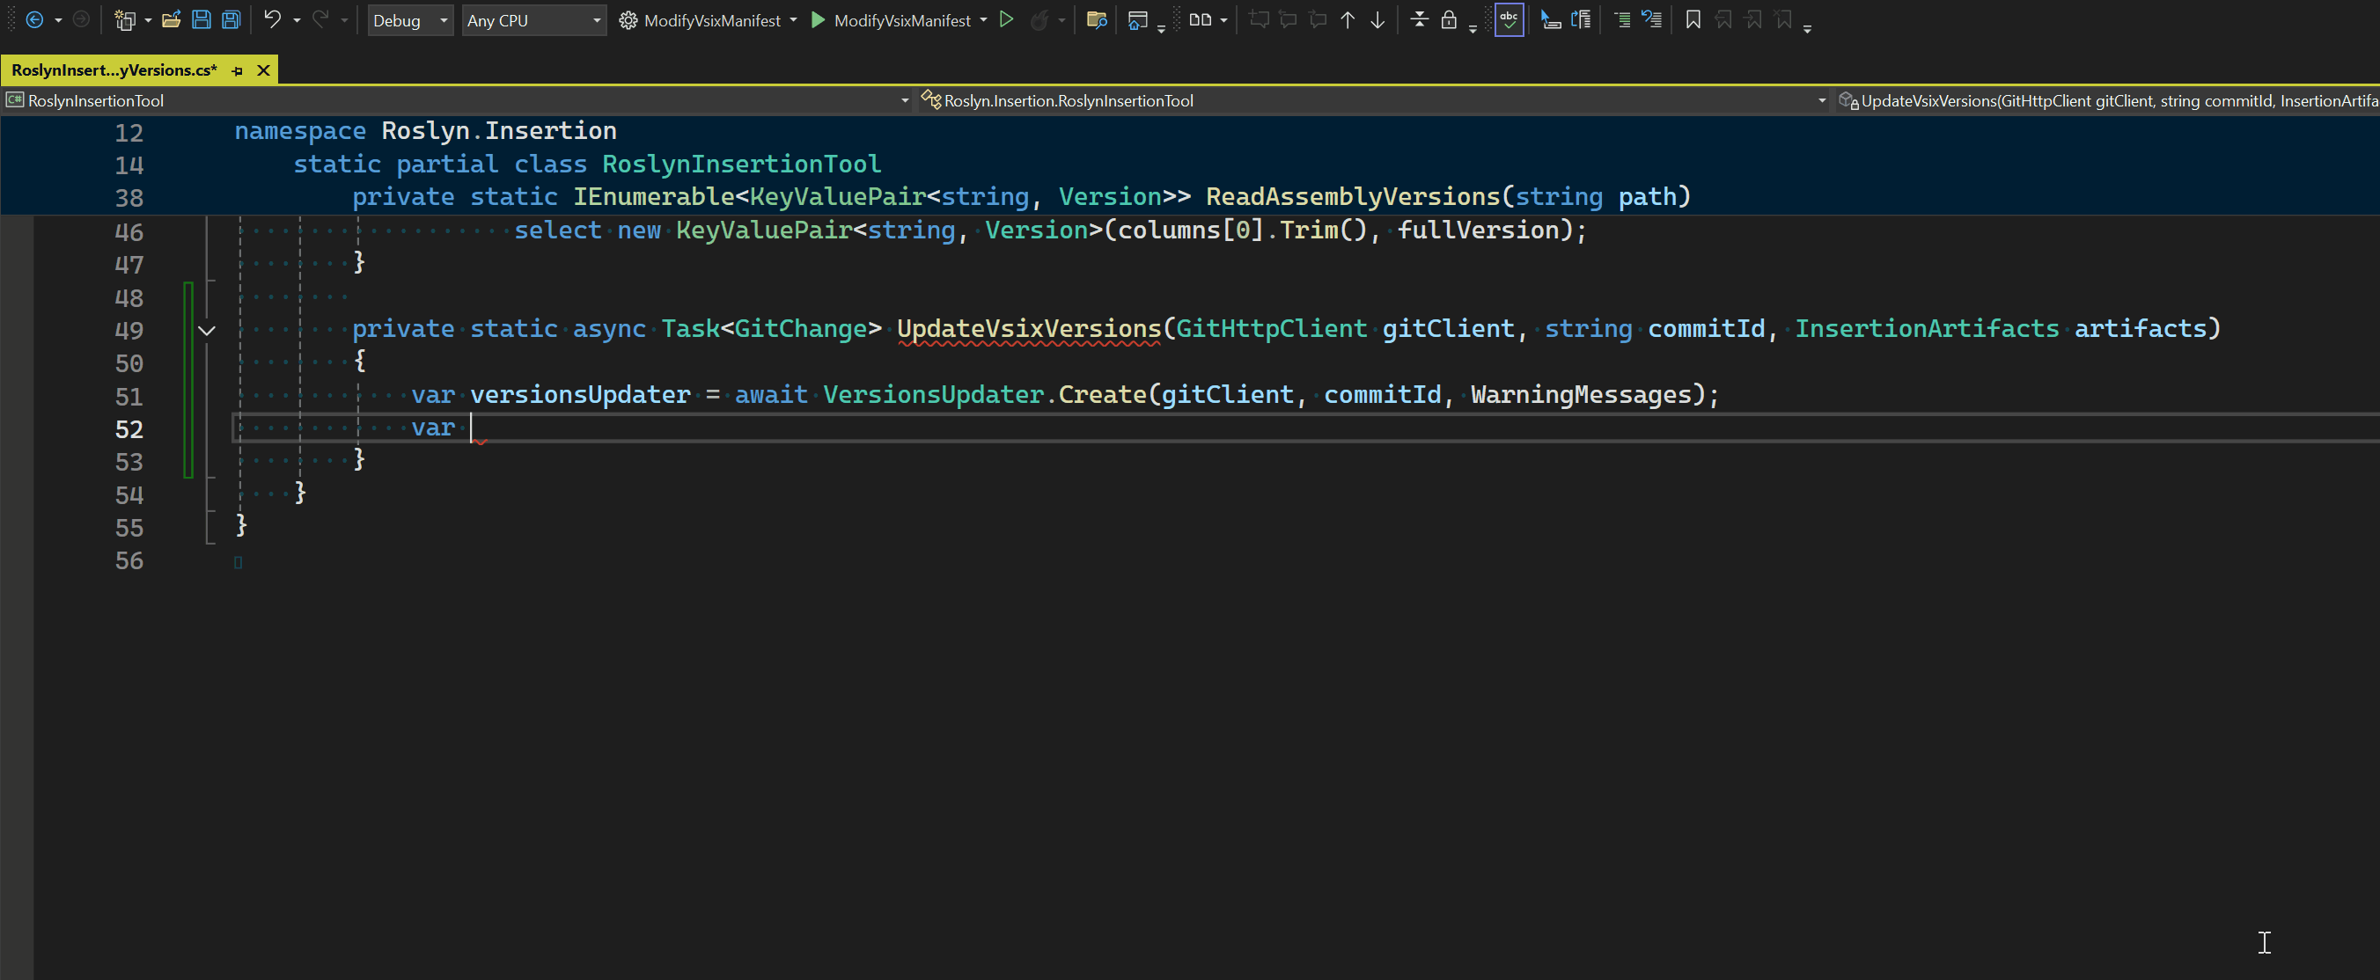Click the New Project icon
Viewport: 2380px width, 980px height.
[x=125, y=19]
